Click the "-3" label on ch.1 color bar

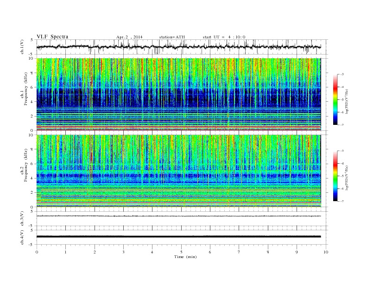tap(342, 74)
